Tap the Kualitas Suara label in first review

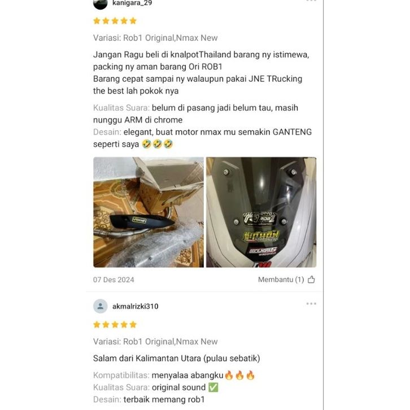[x=121, y=108]
